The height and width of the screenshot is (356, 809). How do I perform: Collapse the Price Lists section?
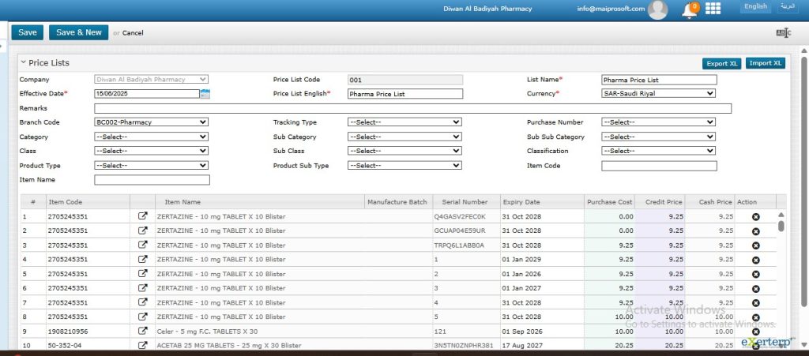(x=23, y=62)
